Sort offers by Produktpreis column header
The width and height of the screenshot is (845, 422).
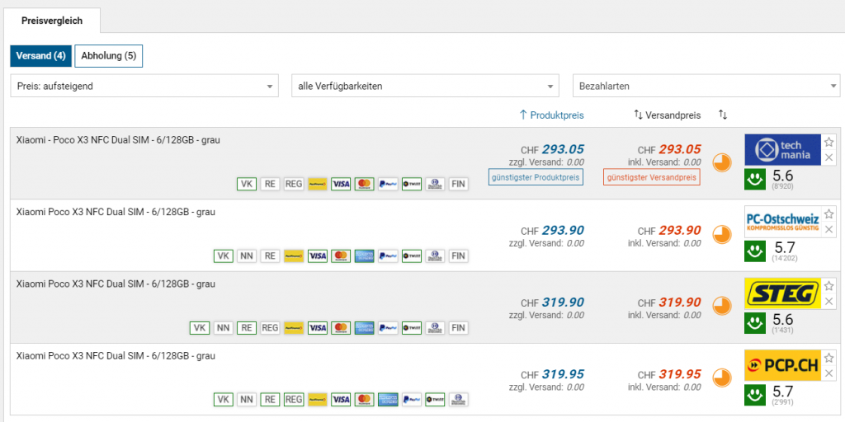(x=550, y=115)
